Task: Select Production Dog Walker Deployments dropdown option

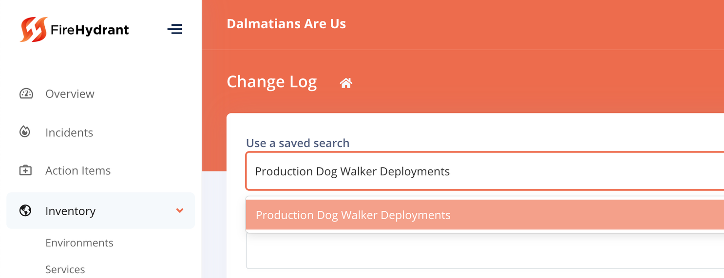Action: pyautogui.click(x=485, y=215)
